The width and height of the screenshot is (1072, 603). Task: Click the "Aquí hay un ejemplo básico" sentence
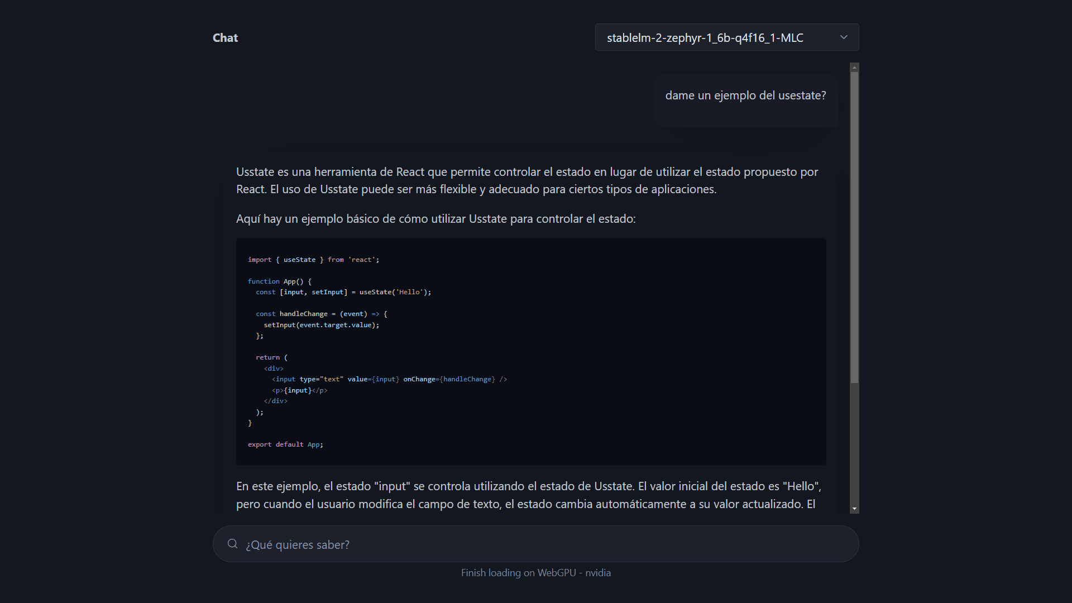coord(435,219)
